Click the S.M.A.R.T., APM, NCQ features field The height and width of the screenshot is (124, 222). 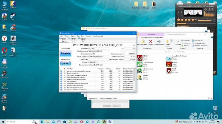coord(112,65)
